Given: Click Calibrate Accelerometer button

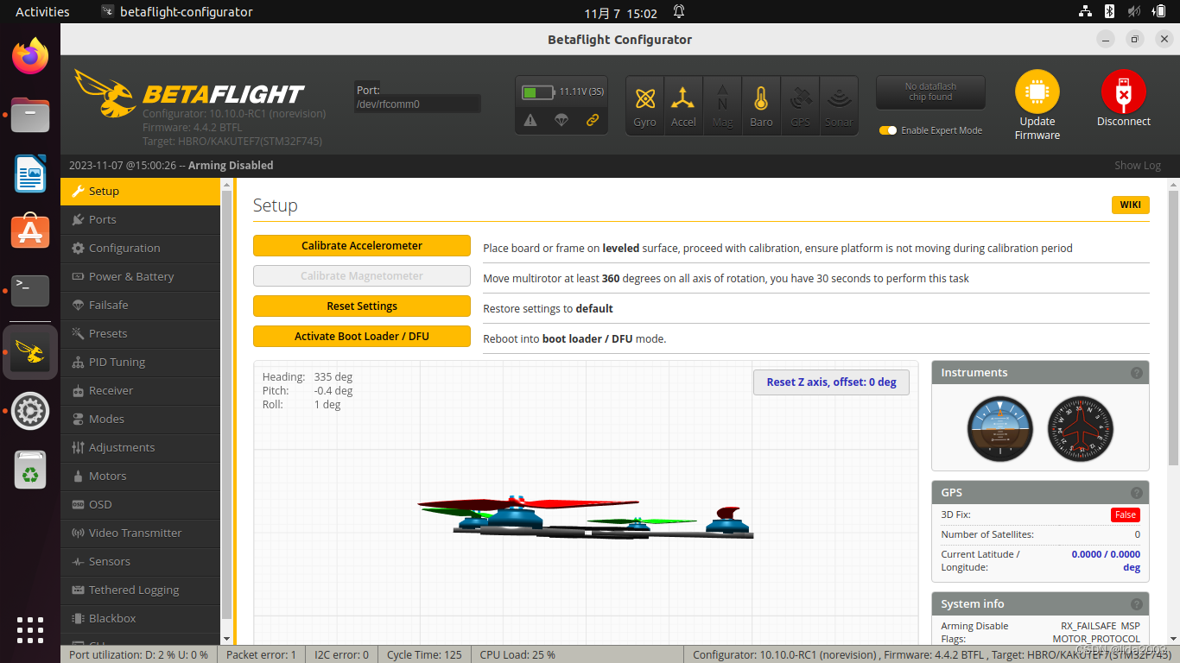Looking at the screenshot, I should (362, 246).
